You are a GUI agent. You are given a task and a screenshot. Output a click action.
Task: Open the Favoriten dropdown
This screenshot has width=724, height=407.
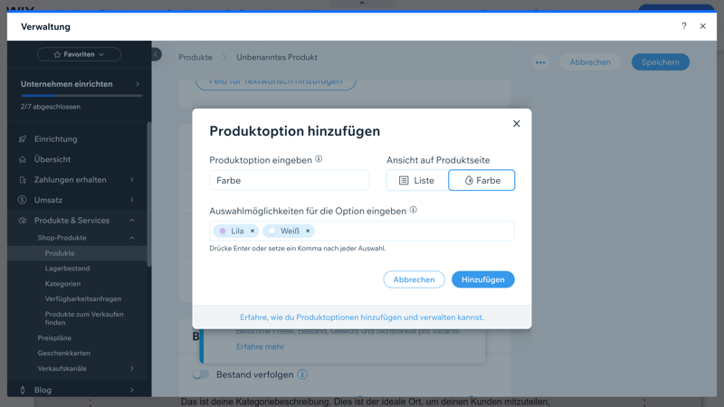click(79, 54)
